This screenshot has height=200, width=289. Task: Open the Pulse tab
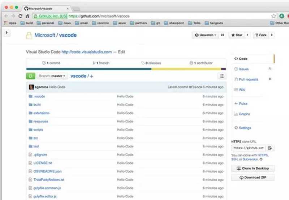click(241, 104)
